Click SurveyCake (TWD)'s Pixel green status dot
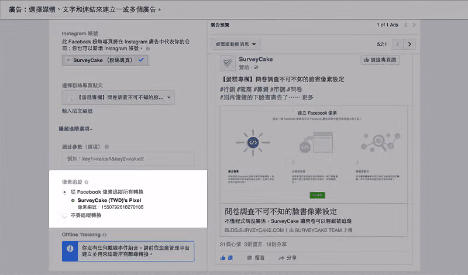 (x=73, y=200)
